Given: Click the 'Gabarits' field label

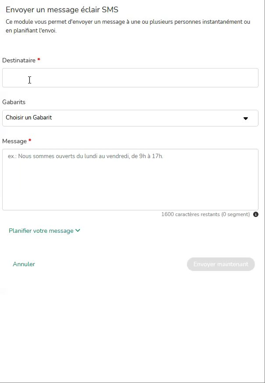Looking at the screenshot, I should (14, 102).
